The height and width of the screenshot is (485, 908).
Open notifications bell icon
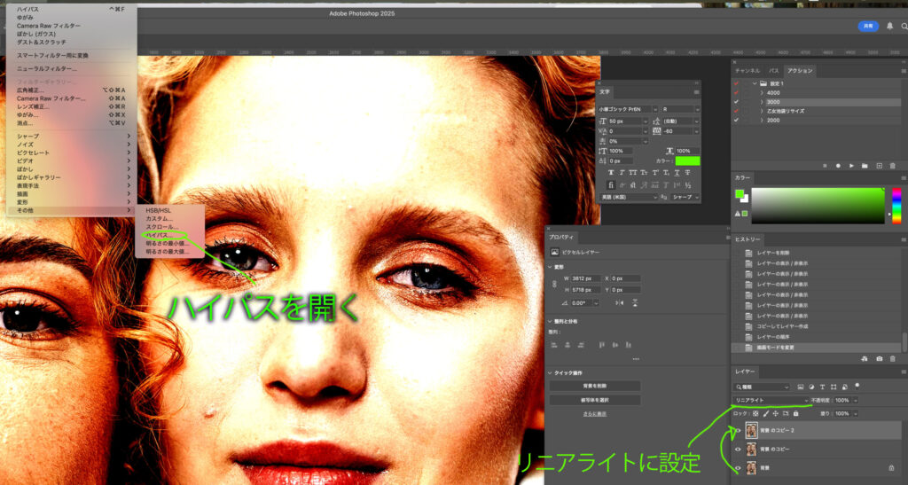pos(889,26)
